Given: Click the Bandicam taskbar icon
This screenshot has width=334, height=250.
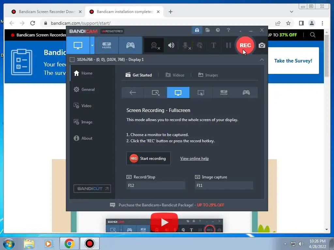Looking at the screenshot, I should click(89, 243).
